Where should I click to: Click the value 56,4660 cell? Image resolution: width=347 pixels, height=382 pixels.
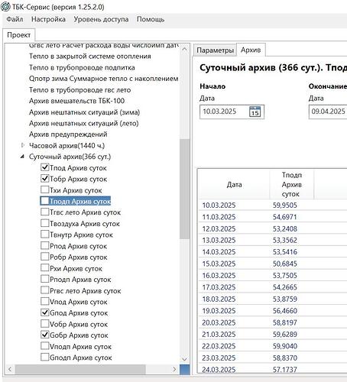(x=285, y=311)
